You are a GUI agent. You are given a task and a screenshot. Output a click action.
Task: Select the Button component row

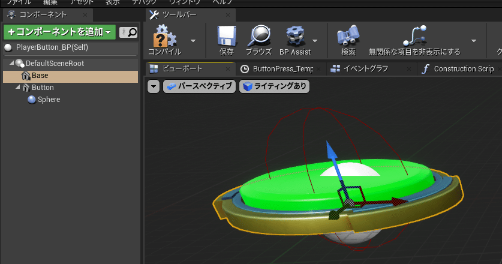pyautogui.click(x=70, y=88)
